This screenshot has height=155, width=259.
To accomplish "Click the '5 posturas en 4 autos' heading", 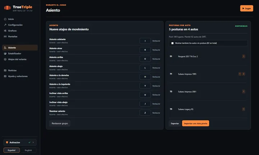I will click(183, 29).
